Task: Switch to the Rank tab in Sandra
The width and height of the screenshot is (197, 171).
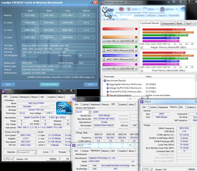Action: [179, 23]
